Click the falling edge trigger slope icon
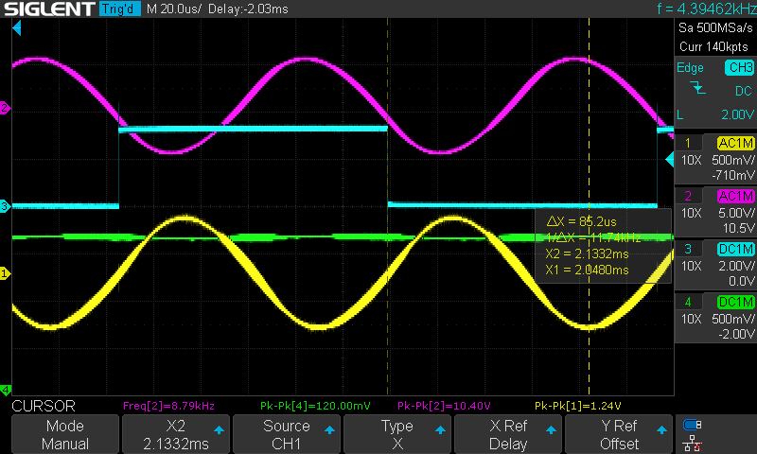Screen dimensions: 757x454 697,89
